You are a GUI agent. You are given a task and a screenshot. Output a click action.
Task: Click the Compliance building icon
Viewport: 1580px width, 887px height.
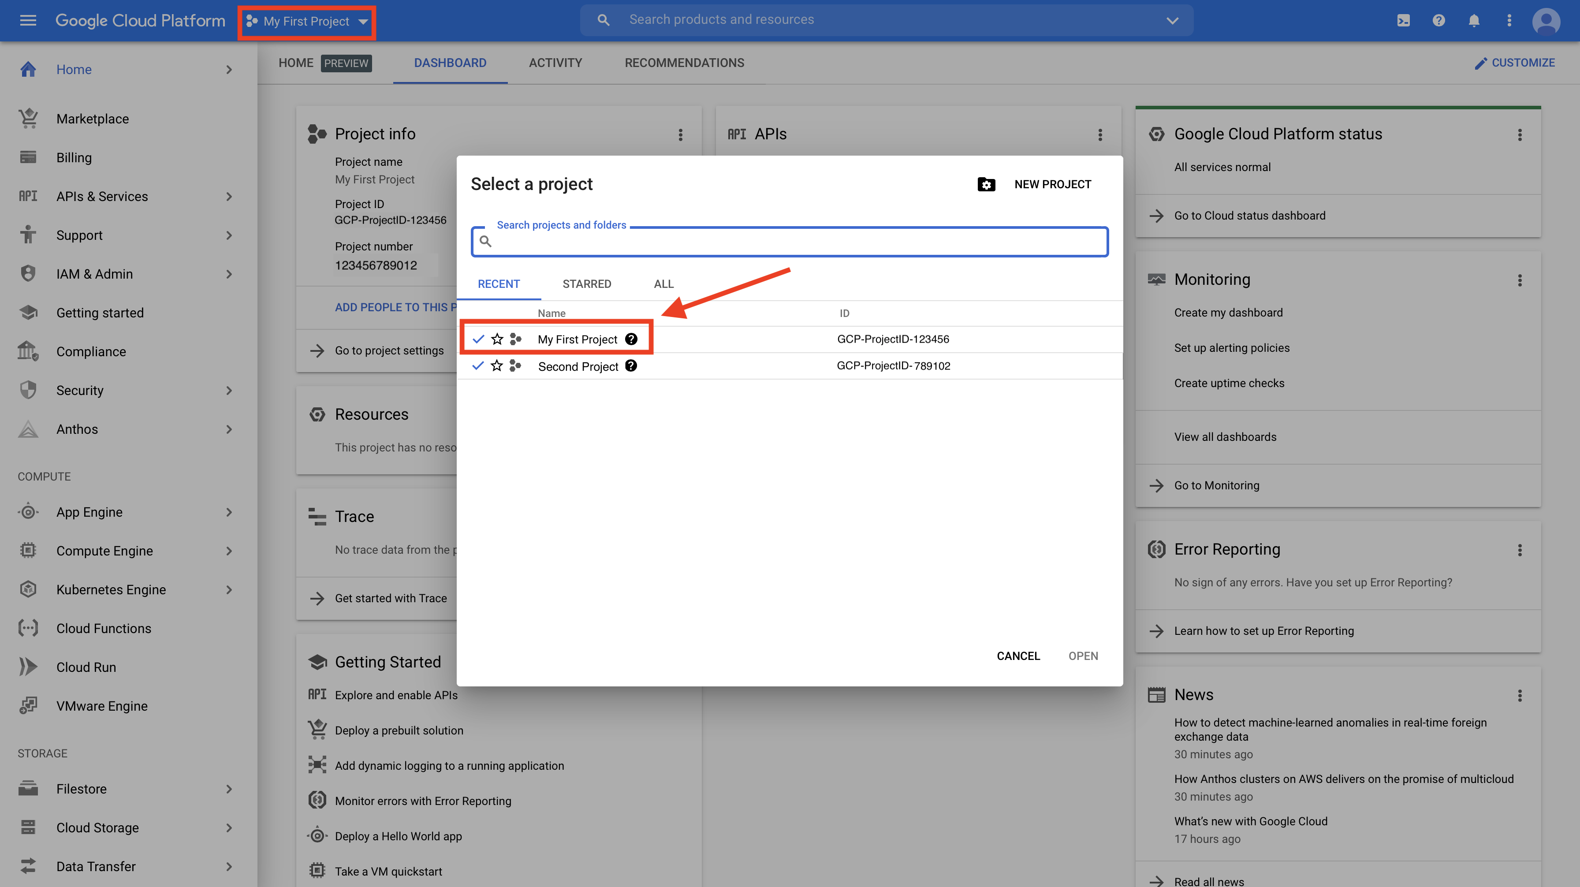(28, 351)
